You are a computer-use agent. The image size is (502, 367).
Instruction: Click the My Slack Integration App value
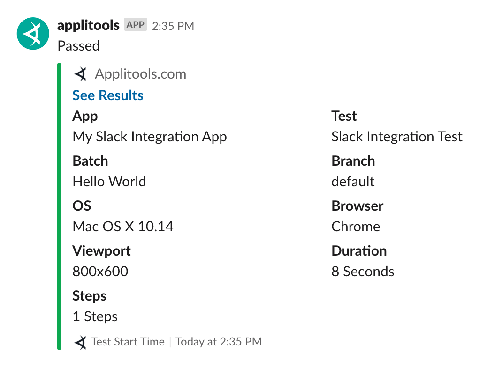coord(150,137)
